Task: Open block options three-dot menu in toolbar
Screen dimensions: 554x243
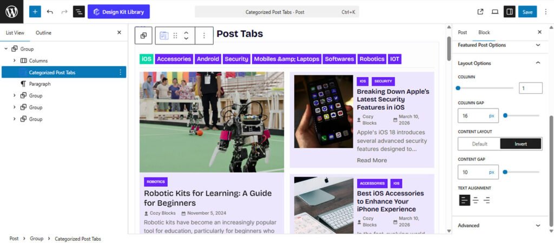Action: tap(204, 35)
